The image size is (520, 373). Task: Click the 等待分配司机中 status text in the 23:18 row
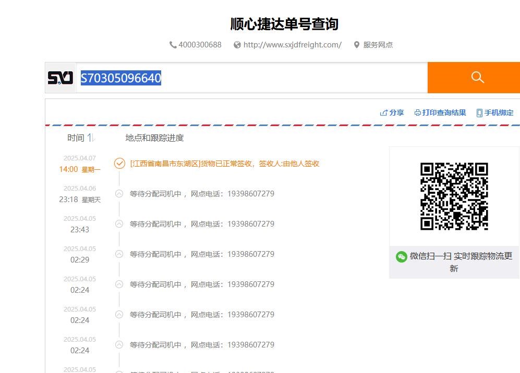click(155, 194)
